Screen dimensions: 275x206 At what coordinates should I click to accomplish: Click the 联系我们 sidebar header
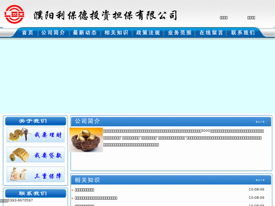pyautogui.click(x=36, y=194)
